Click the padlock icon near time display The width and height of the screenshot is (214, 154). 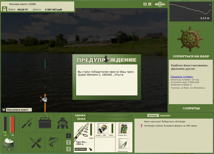pyautogui.click(x=5, y=9)
